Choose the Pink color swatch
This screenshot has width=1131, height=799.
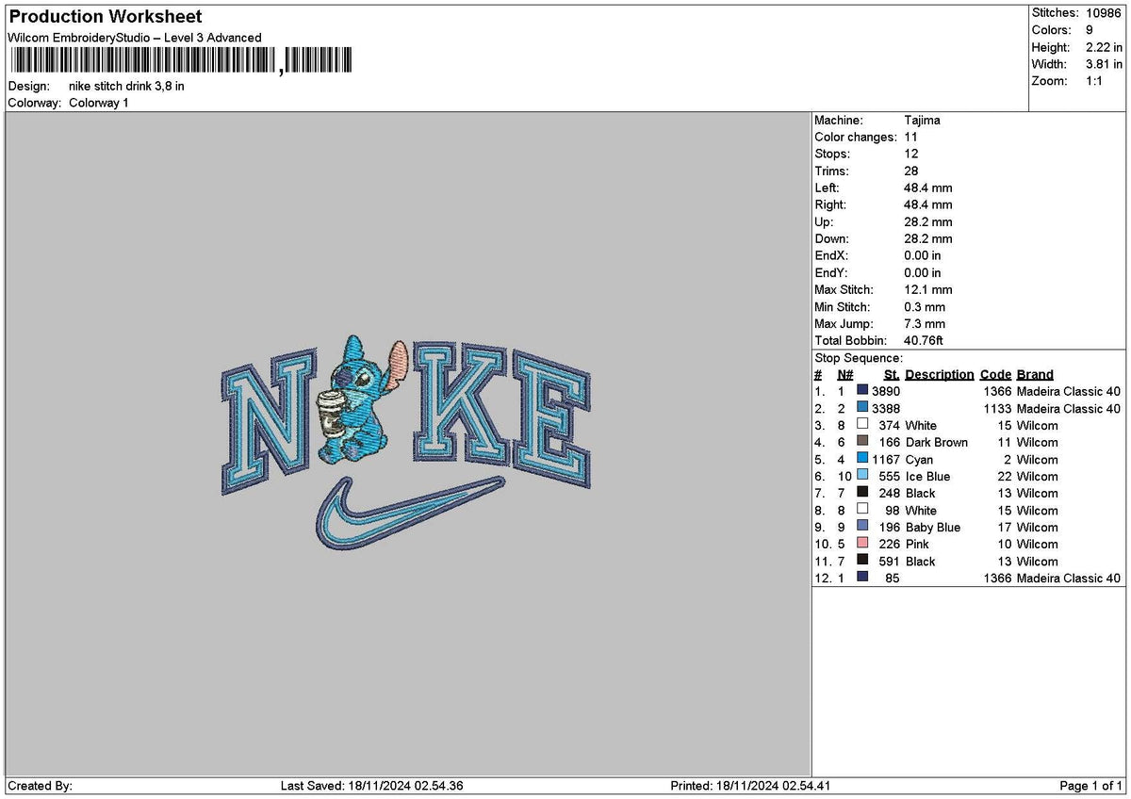coord(861,544)
